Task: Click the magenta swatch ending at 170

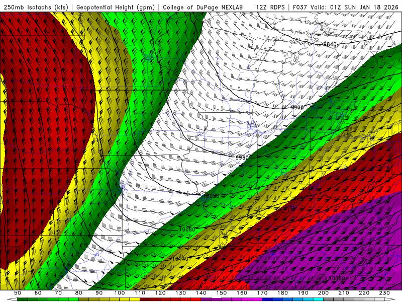Action: point(257,299)
